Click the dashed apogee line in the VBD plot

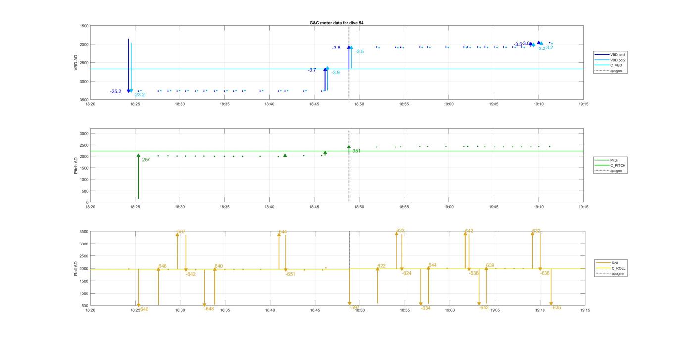click(x=349, y=63)
